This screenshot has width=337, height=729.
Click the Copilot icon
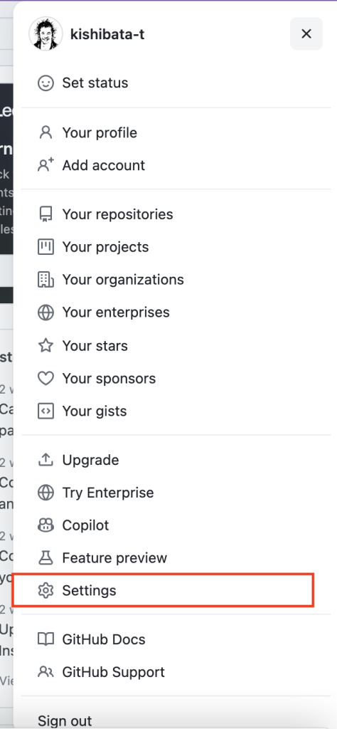[x=46, y=525]
